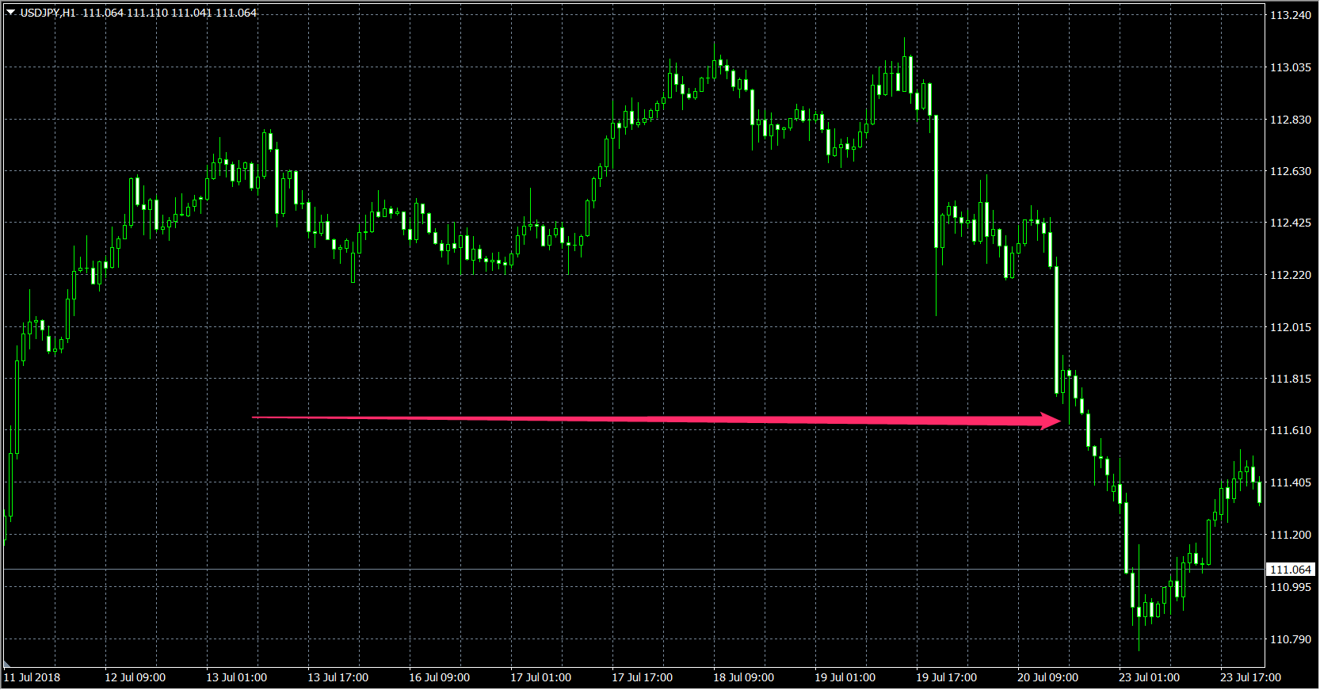Screen dimensions: 1320x690
Task: Click the USDJPY,H1 symbol title
Action: tap(48, 13)
